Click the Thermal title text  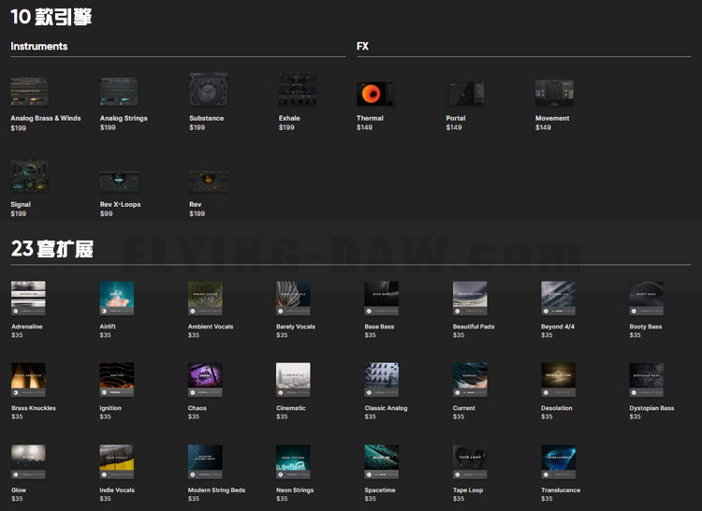370,118
